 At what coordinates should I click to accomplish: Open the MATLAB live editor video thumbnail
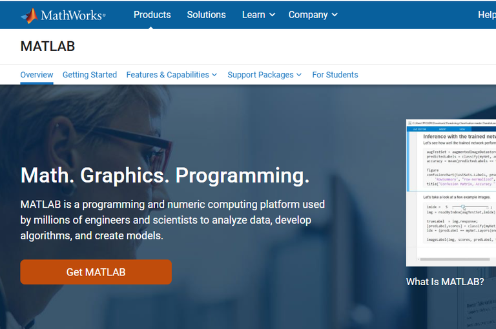point(451,193)
